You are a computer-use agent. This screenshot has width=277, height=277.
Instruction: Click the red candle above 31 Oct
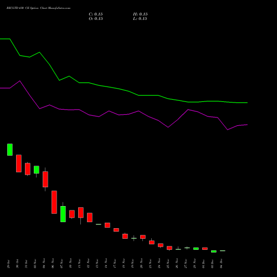click(28, 169)
